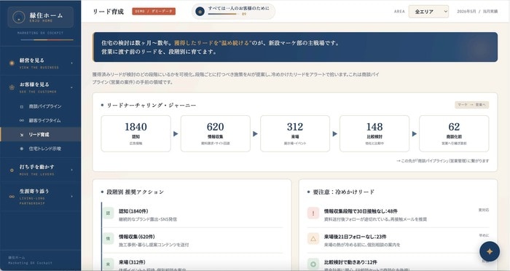Click the 62 商談化前 stage card

(x=454, y=133)
